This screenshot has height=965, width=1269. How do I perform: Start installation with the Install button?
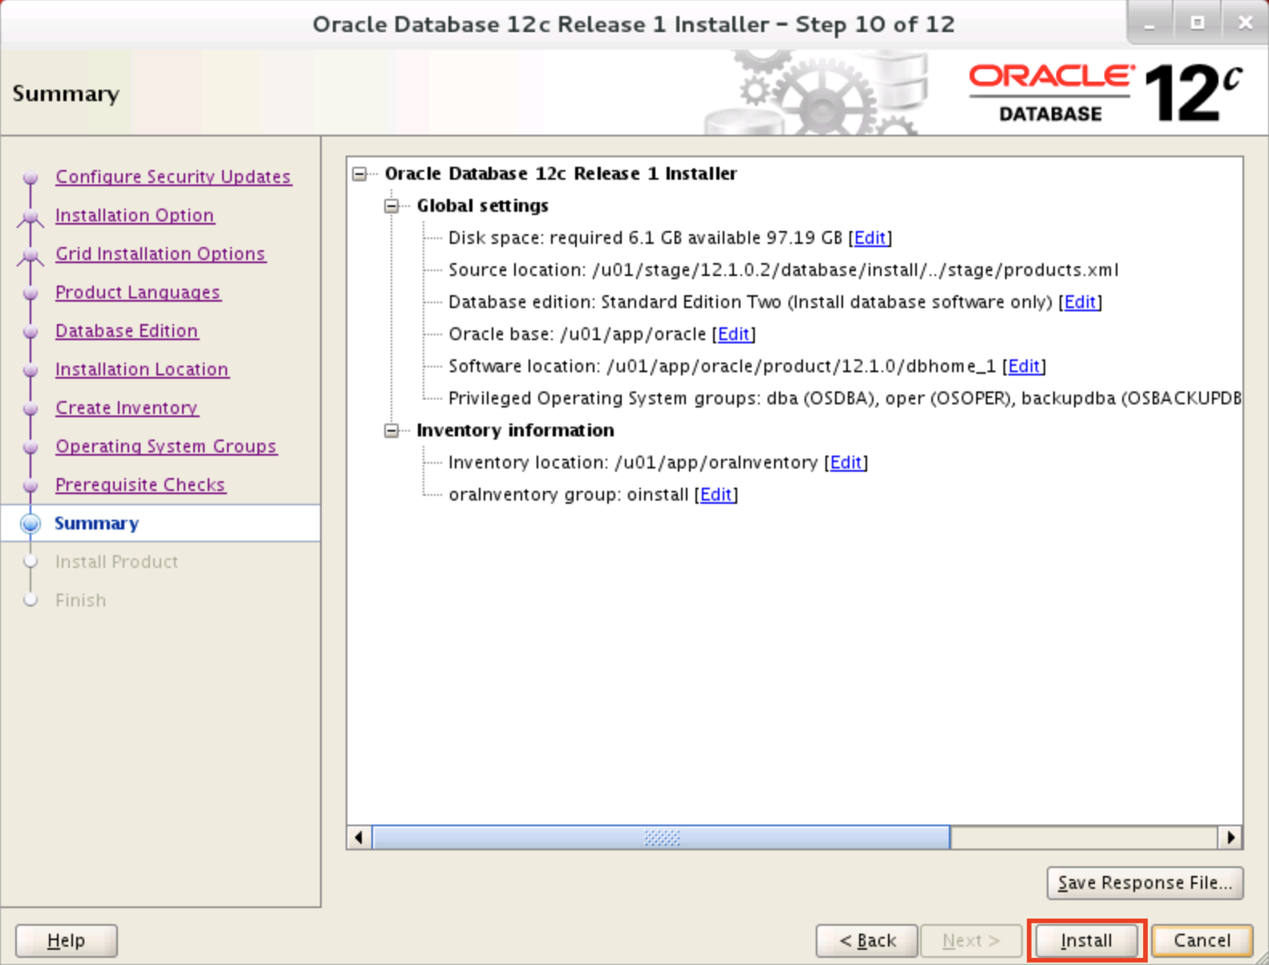[x=1087, y=940]
